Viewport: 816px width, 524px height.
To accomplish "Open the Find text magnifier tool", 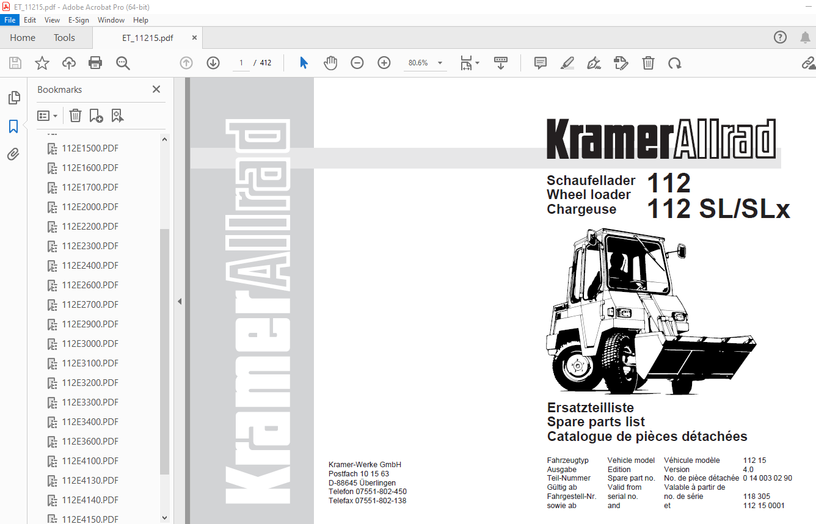I will point(123,63).
